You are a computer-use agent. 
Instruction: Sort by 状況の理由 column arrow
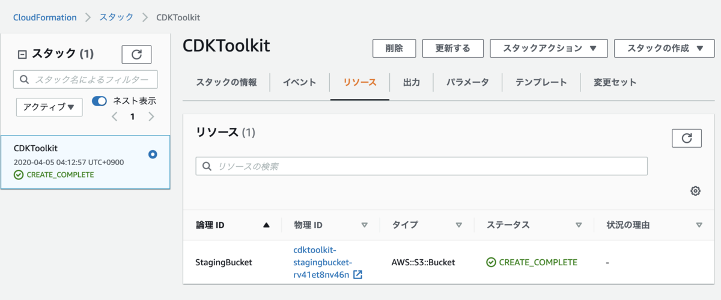click(699, 226)
